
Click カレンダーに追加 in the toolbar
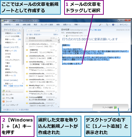47,25
